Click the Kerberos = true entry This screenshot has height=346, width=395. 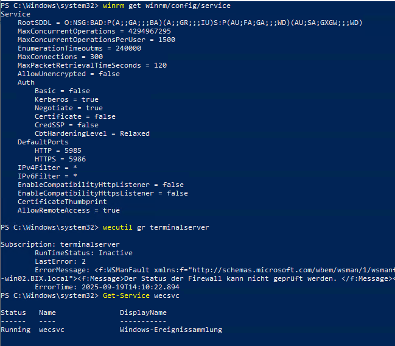pos(66,99)
